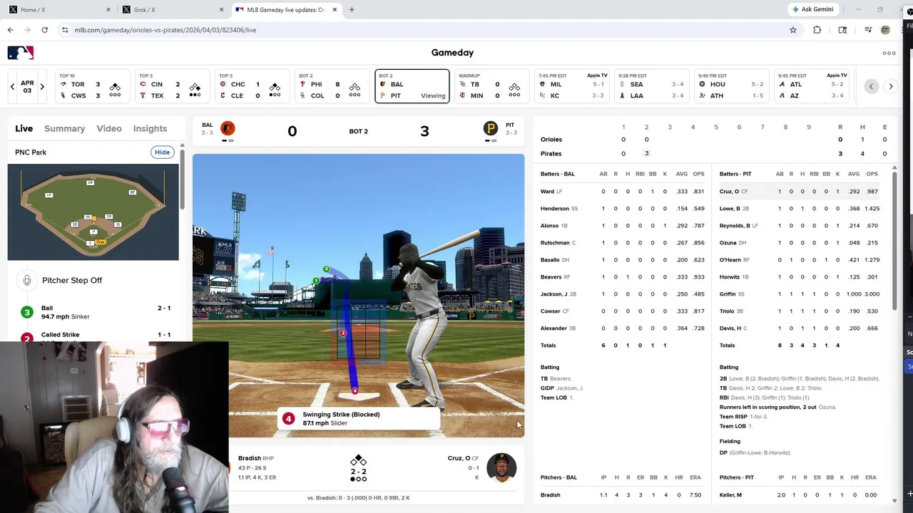Image resolution: width=913 pixels, height=513 pixels.
Task: Open the ATL vs AZ game card
Action: point(812,86)
